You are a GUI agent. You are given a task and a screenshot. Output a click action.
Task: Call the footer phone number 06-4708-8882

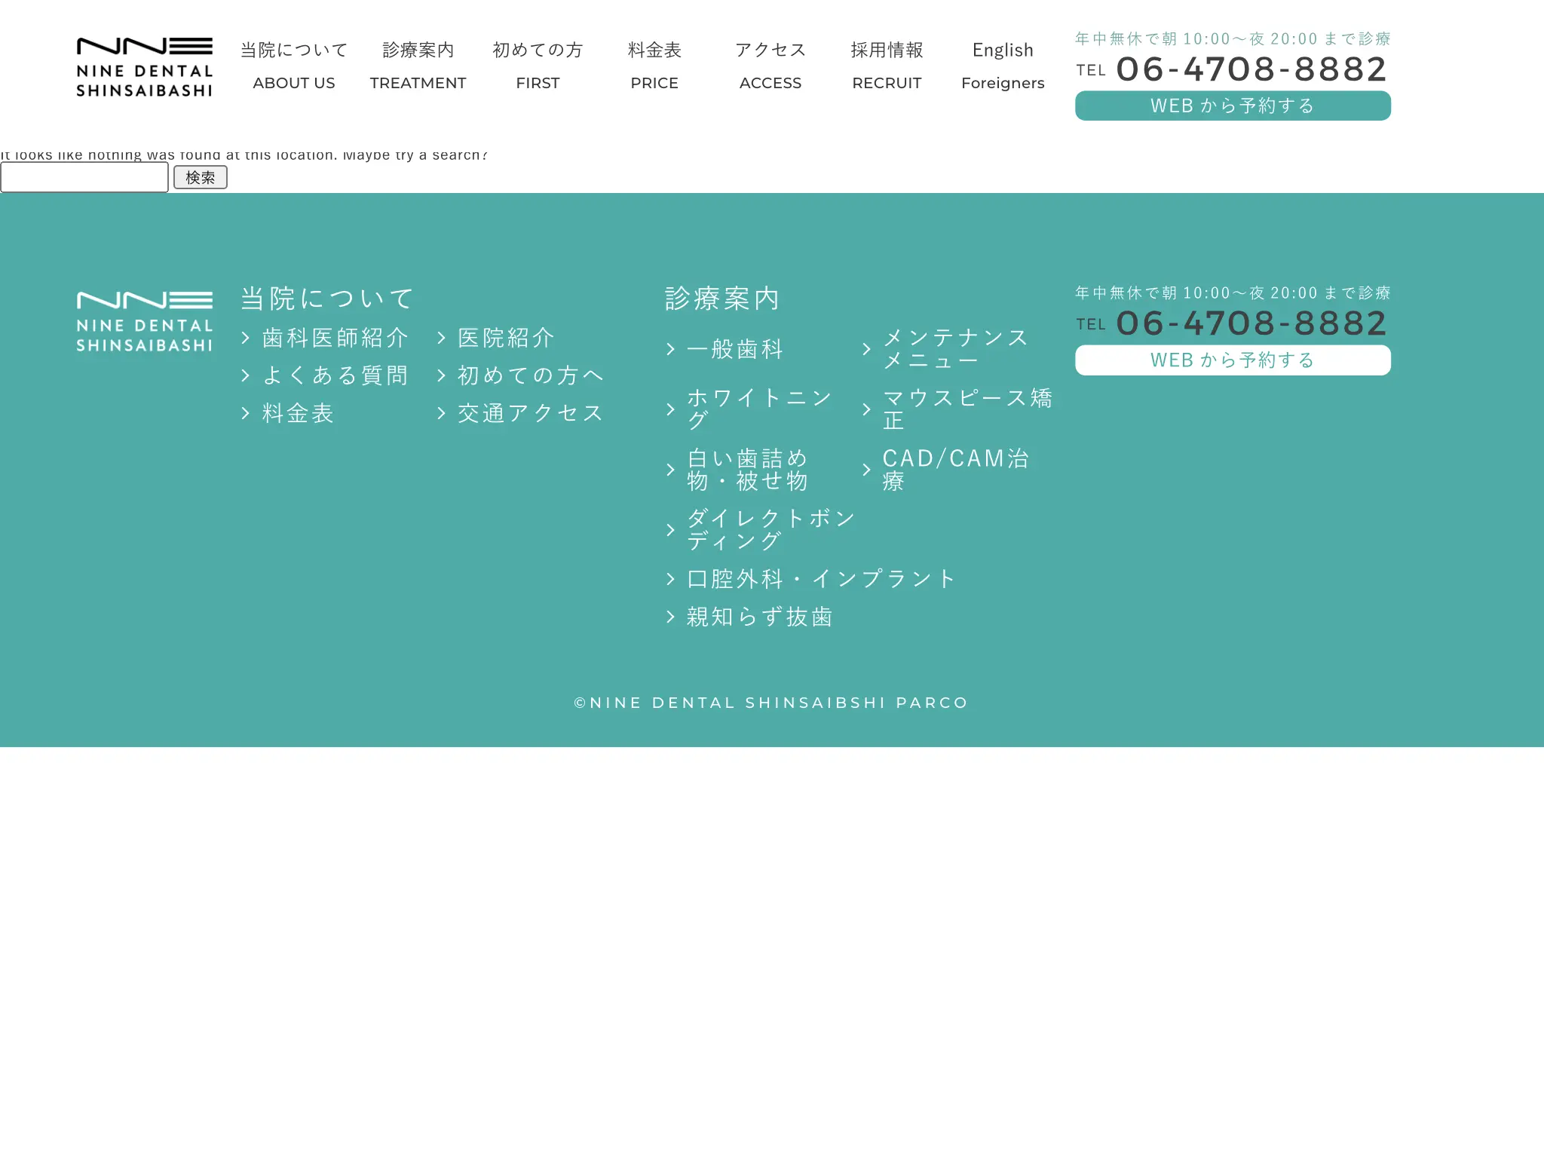pyautogui.click(x=1232, y=323)
